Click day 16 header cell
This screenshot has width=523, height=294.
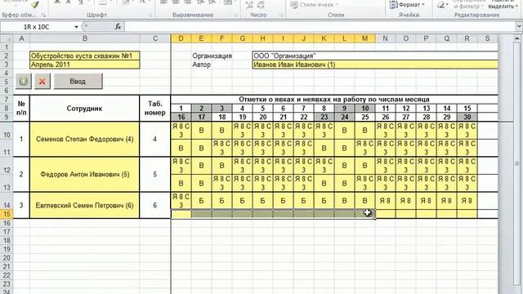pos(181,117)
